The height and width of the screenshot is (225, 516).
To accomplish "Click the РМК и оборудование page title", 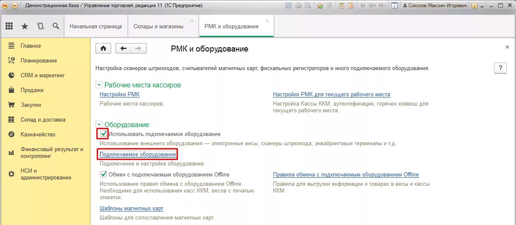I will 210,49.
